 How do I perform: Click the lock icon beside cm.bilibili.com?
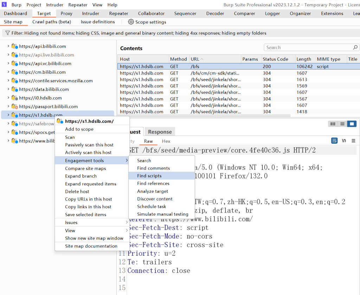[15, 72]
